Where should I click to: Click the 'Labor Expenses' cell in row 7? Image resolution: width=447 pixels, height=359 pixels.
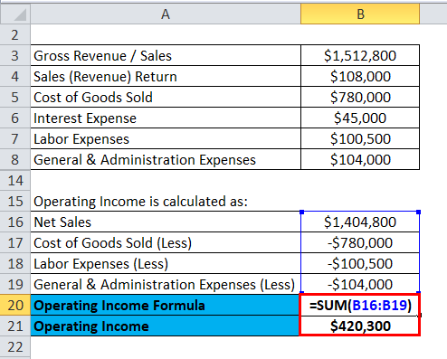coord(166,138)
